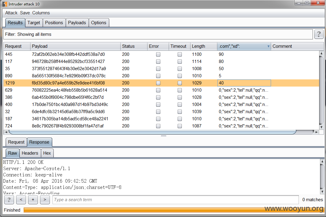
Task: Click the value 40 cell in row 1219
Action: (x=244, y=83)
